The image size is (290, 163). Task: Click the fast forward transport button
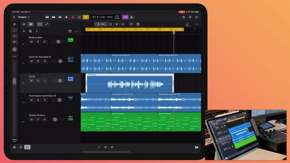53,17
